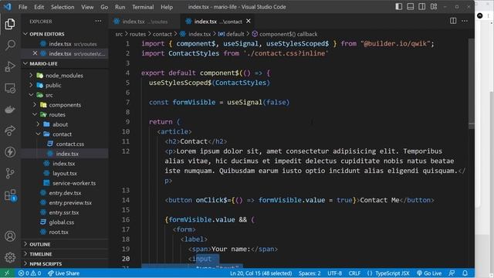Click Go Live in status bar

point(429,273)
